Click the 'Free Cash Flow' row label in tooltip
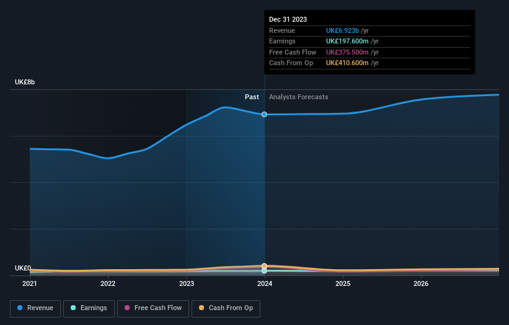This screenshot has height=325, width=509. click(293, 52)
